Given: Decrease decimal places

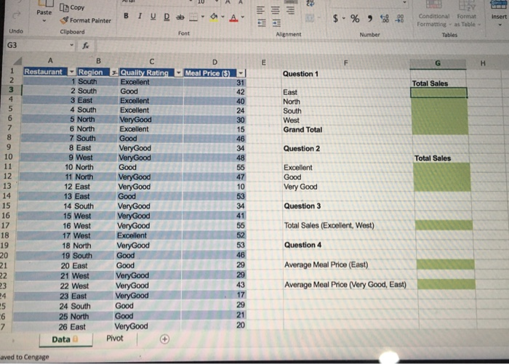Looking at the screenshot, I should (x=400, y=19).
